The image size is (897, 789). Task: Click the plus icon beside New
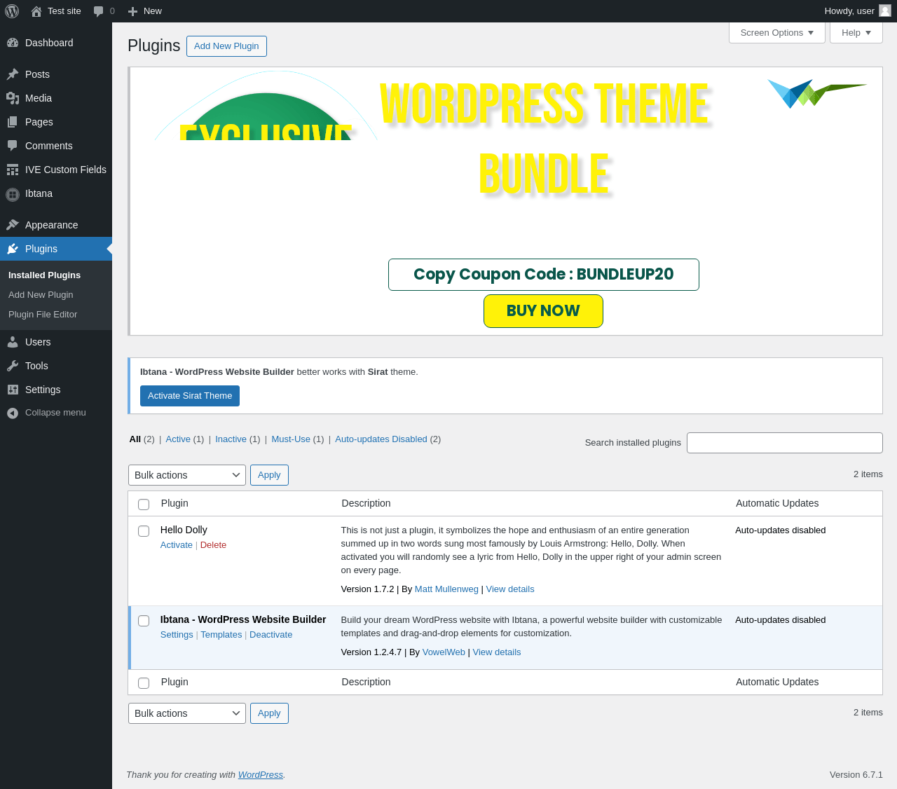tap(132, 11)
